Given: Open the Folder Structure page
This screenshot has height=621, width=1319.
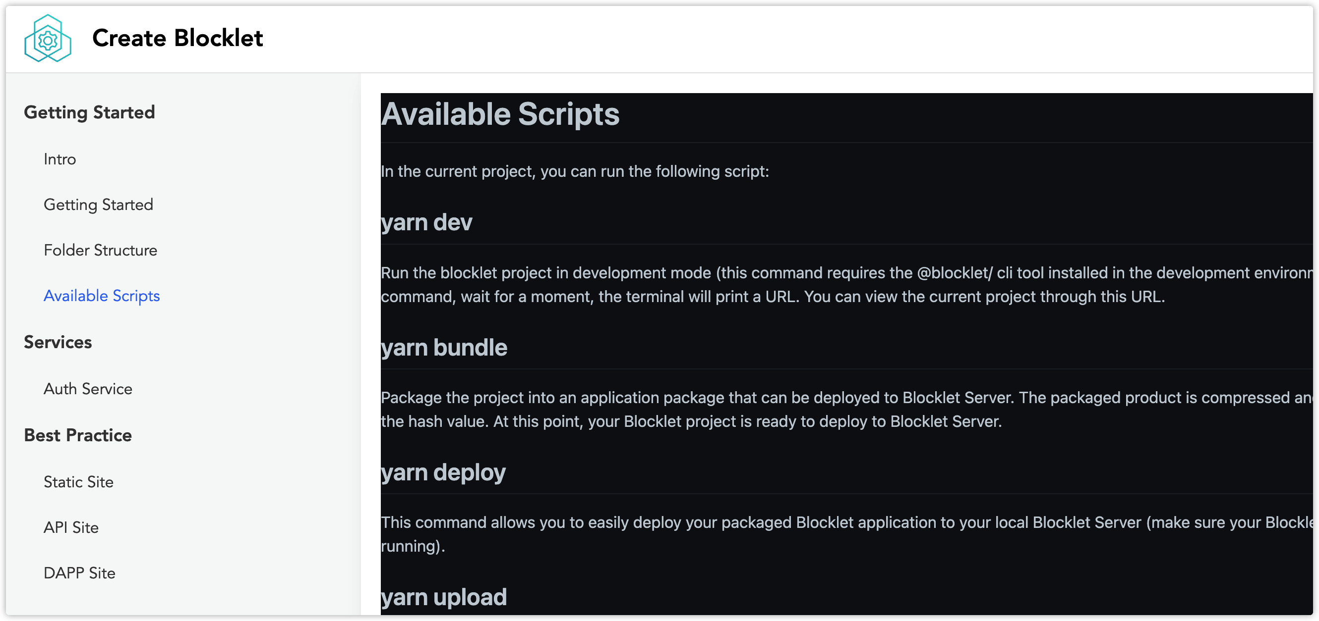Looking at the screenshot, I should pos(100,251).
